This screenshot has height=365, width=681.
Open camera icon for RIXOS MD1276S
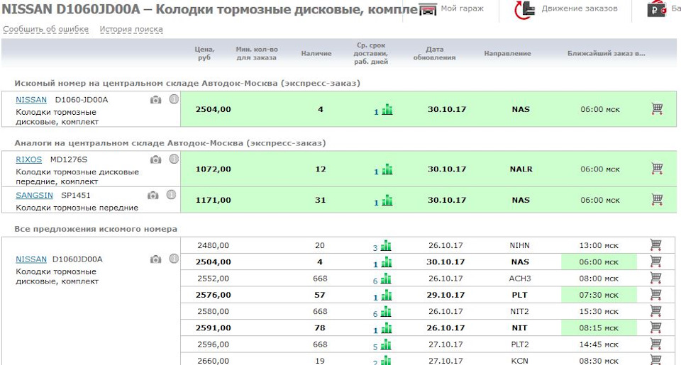click(155, 160)
